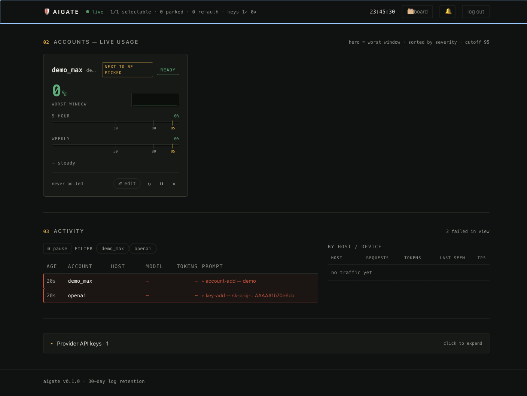Filter activity by openai
Screen dimensions: 527x396
point(143,249)
